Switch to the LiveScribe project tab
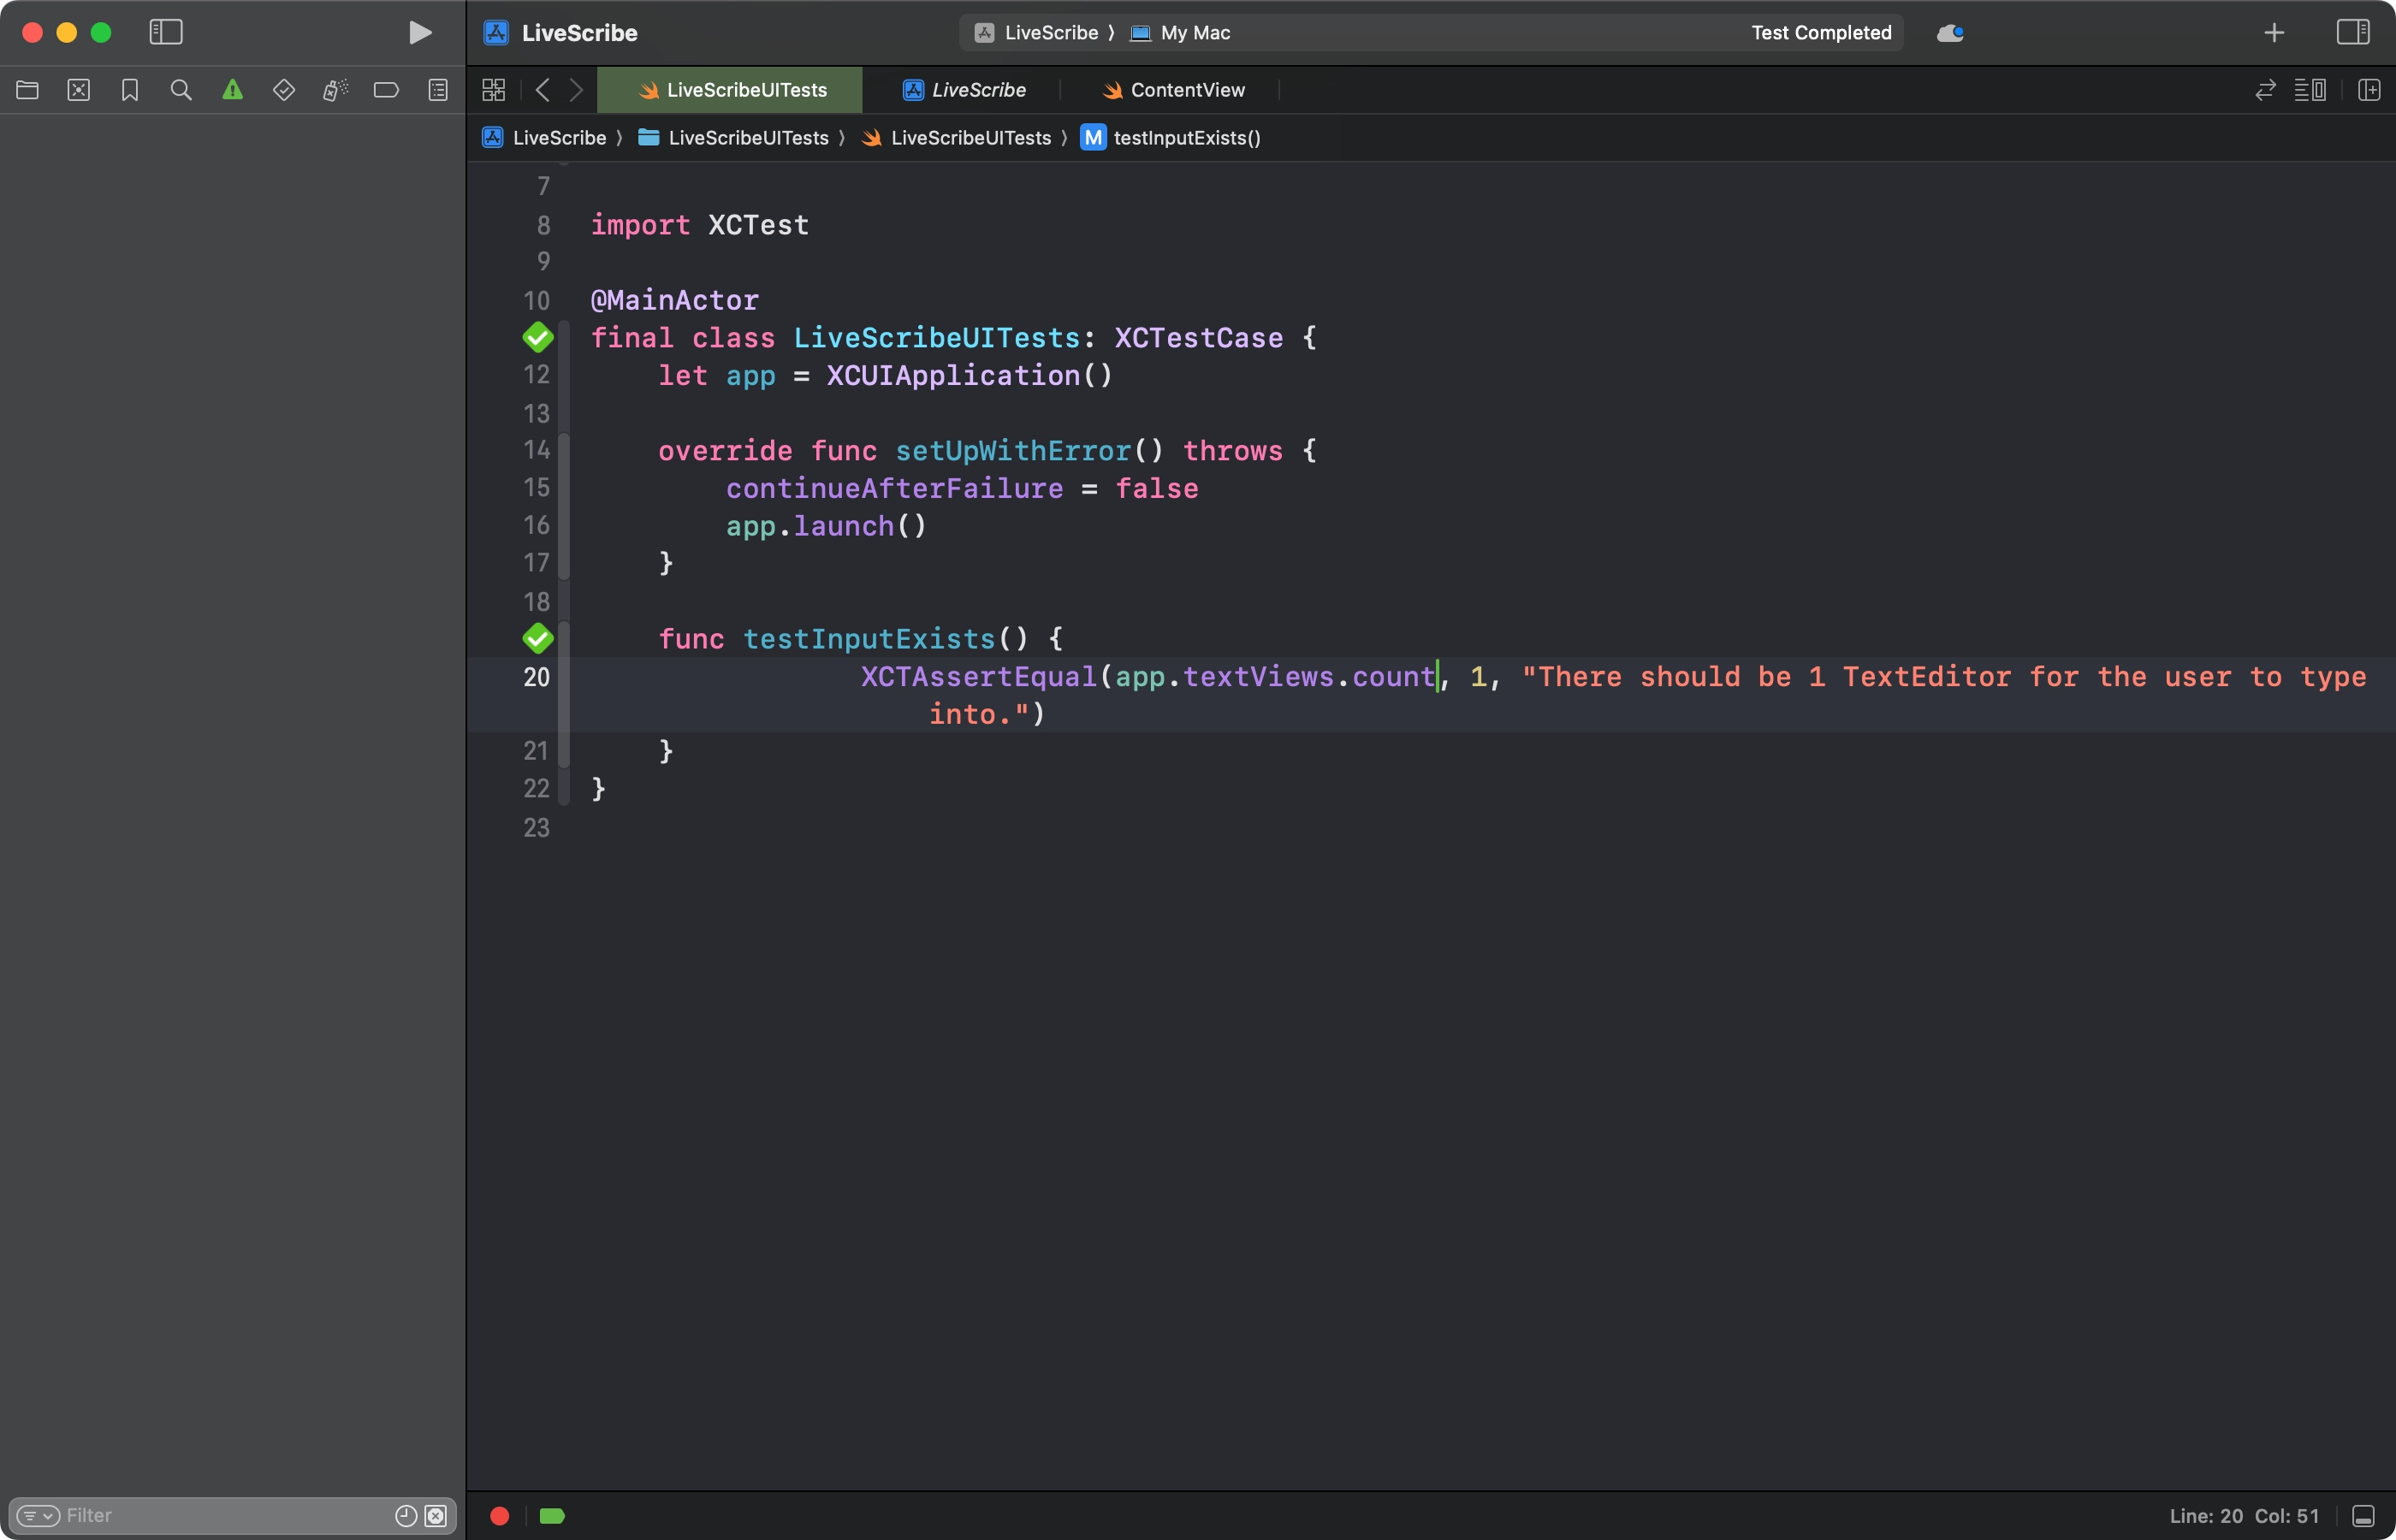This screenshot has height=1540, width=2396. (x=977, y=90)
